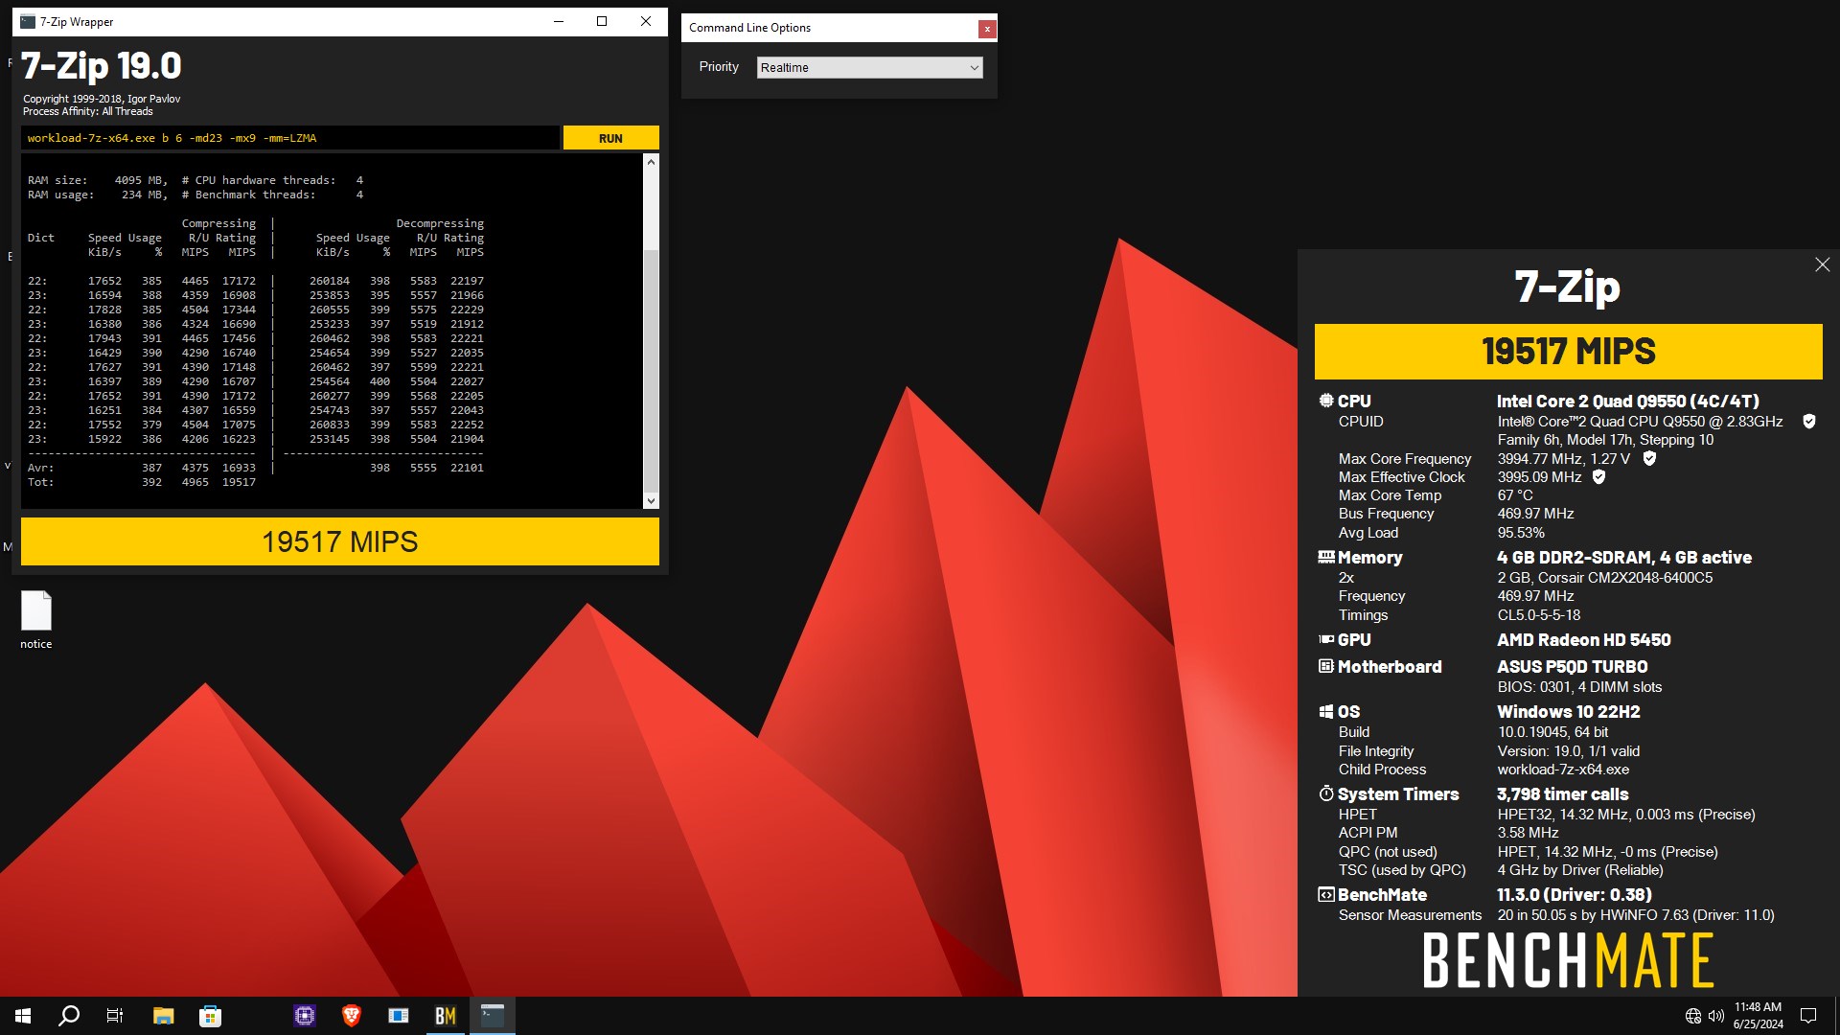Click the CPU section chip icon
This screenshot has width=1840, height=1035.
tap(1326, 401)
